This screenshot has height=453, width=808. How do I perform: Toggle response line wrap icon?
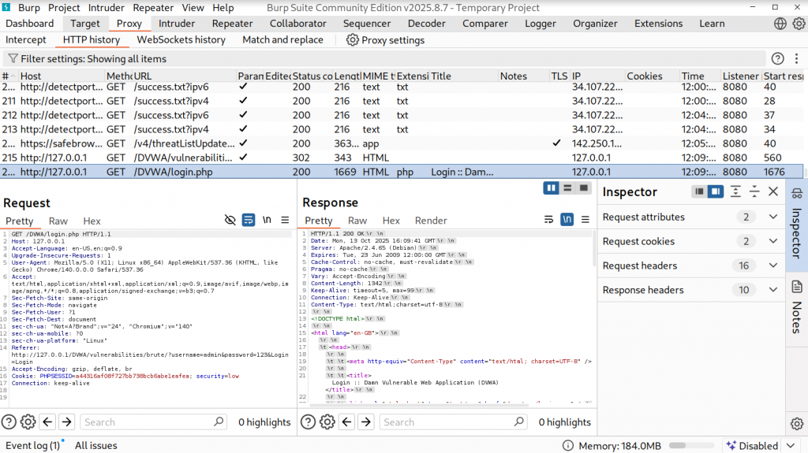coord(549,220)
